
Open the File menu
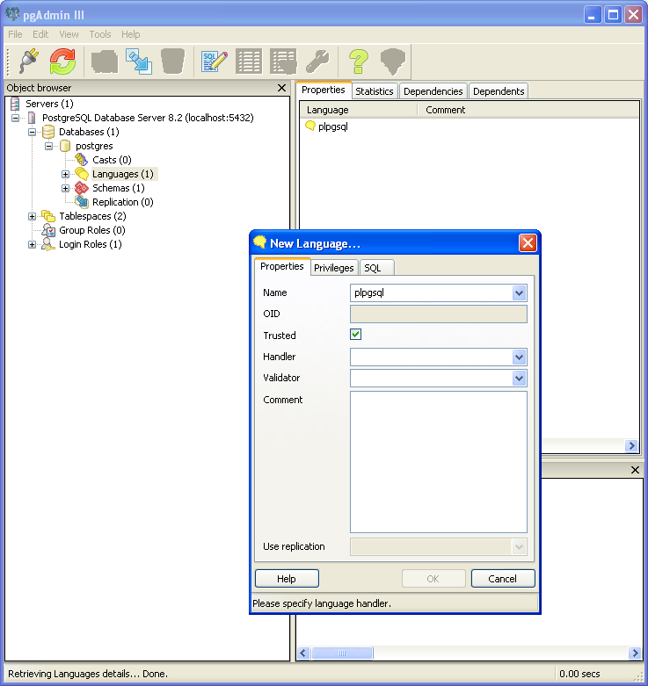coord(15,34)
